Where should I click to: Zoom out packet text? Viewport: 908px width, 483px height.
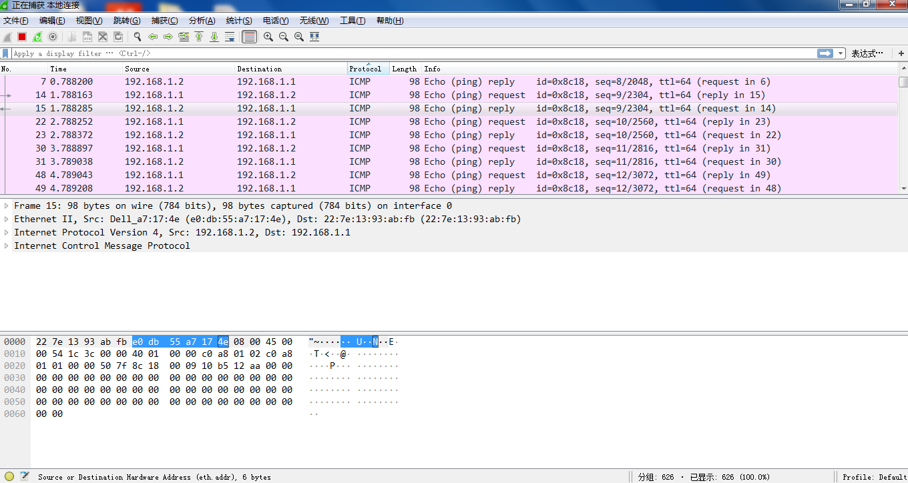coord(284,37)
